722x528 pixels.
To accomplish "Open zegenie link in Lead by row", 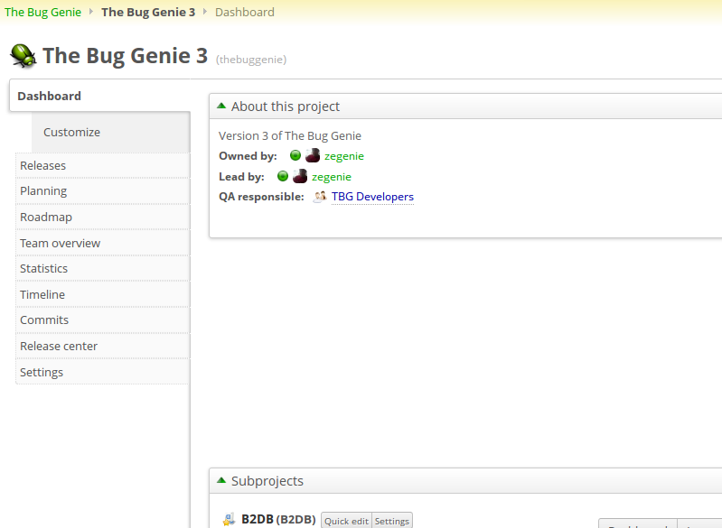I will click(x=332, y=177).
